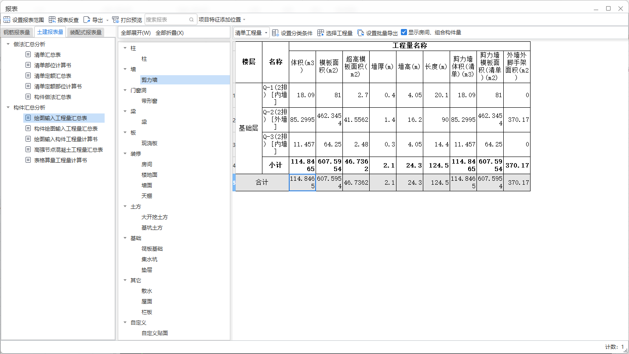Image resolution: width=629 pixels, height=354 pixels.
Task: Open the 导出 dropdown arrow
Action: [107, 20]
